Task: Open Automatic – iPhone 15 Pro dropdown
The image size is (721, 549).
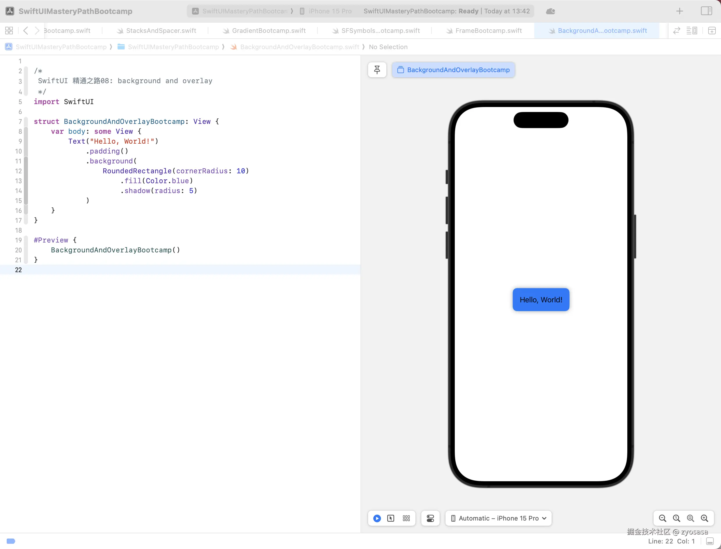Action: 498,518
